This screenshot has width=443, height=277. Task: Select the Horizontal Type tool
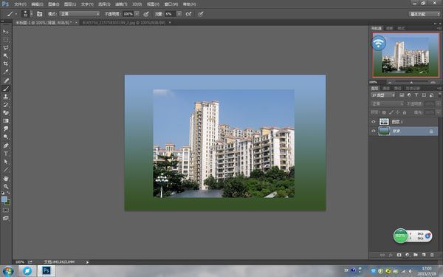[6, 154]
